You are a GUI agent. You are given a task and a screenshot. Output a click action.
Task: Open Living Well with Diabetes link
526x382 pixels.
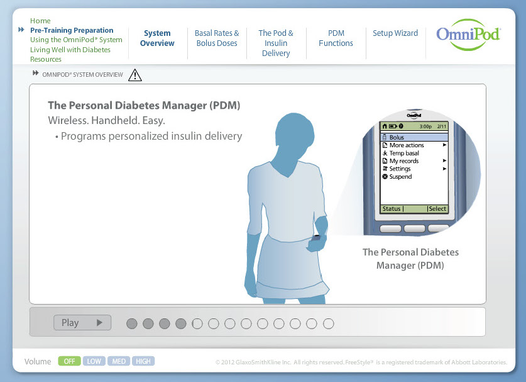pyautogui.click(x=70, y=50)
